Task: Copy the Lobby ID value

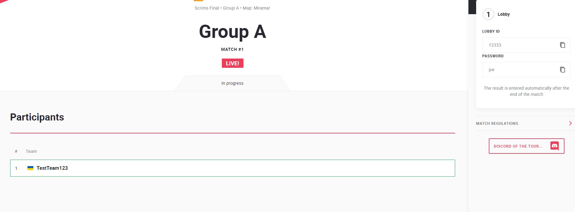Action: tap(562, 45)
